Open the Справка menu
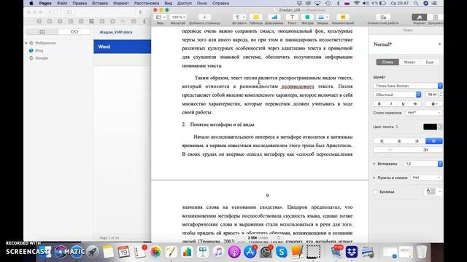 (220, 3)
